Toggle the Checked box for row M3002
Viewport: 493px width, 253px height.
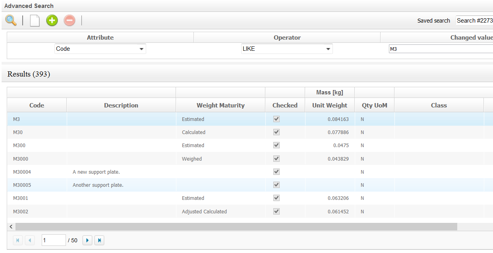276,211
